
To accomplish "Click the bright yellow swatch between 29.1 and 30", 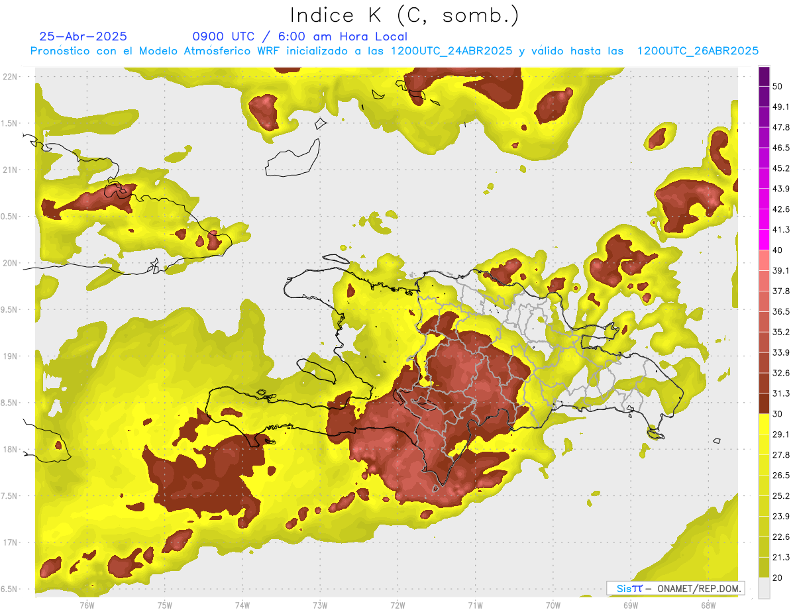I will 765,424.
